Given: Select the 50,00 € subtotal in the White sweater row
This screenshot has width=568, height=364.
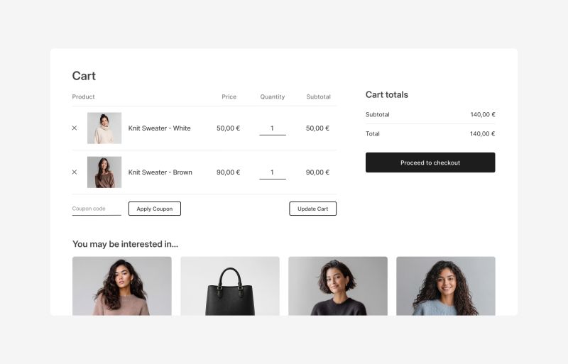Looking at the screenshot, I should (x=317, y=128).
